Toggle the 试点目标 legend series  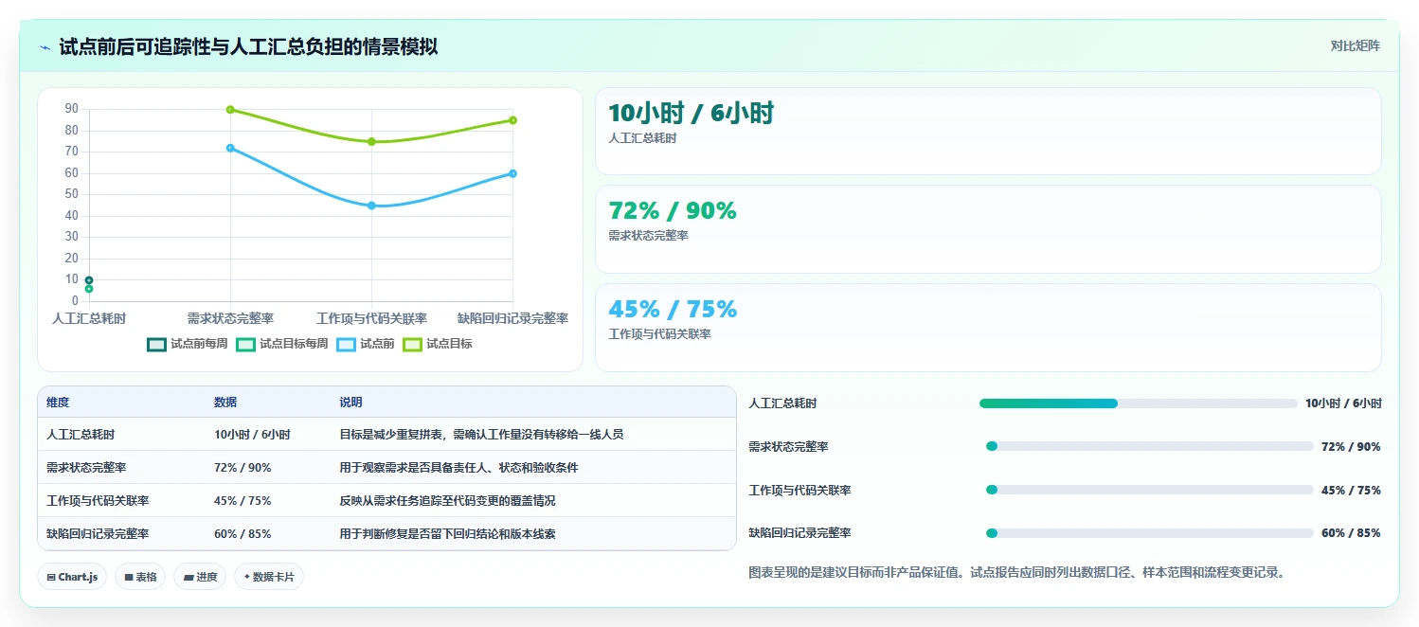[x=438, y=344]
